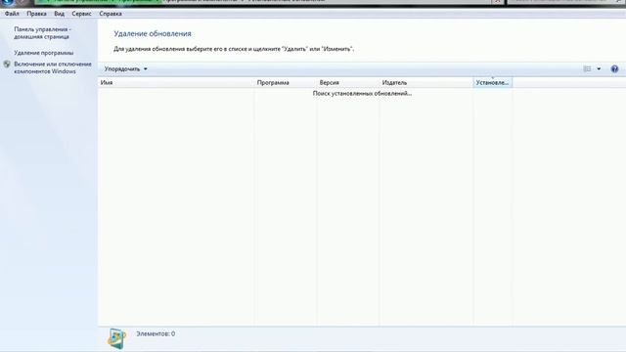Sort by Издатель column header
The image size is (626, 352).
426,82
